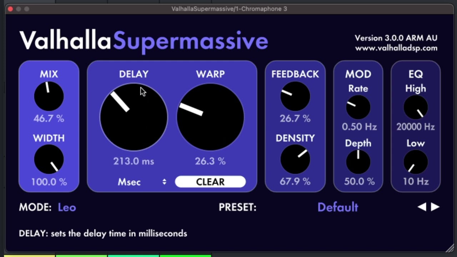
Task: Click the 26.7 % feedback value
Action: click(x=295, y=119)
